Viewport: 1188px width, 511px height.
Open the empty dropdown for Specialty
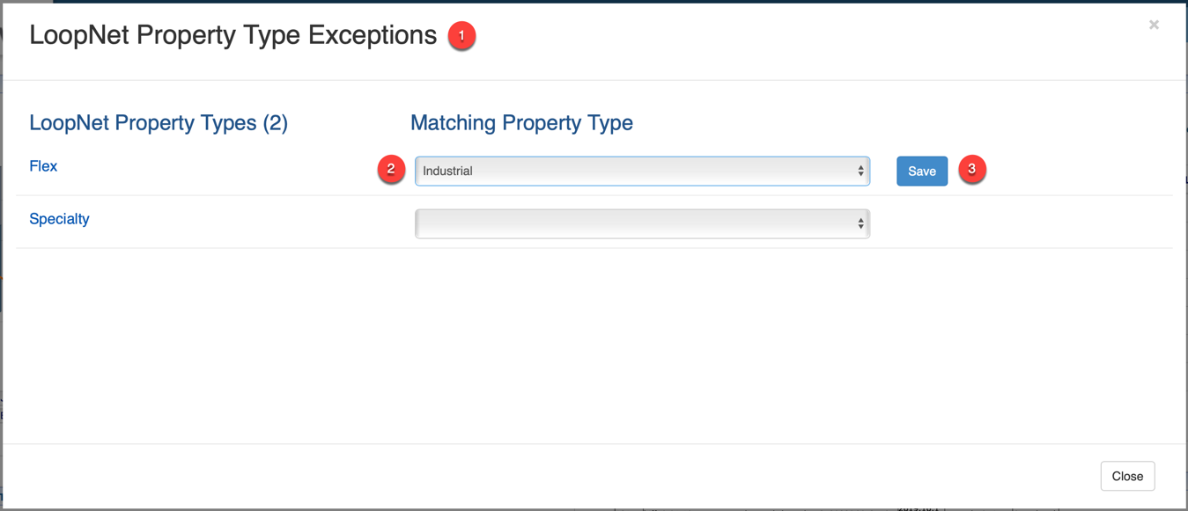(642, 224)
